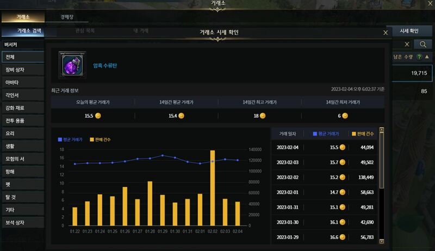
Task: Click the 44,094 sales count cell
Action: pos(367,147)
